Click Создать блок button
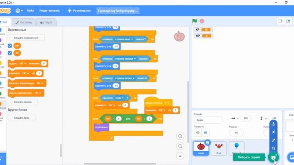The width and height of the screenshot is (294, 165). coord(22,118)
